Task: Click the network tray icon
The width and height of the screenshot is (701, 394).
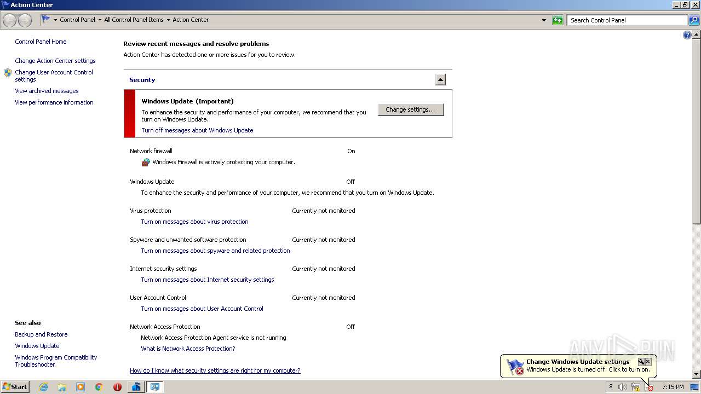Action: click(636, 387)
